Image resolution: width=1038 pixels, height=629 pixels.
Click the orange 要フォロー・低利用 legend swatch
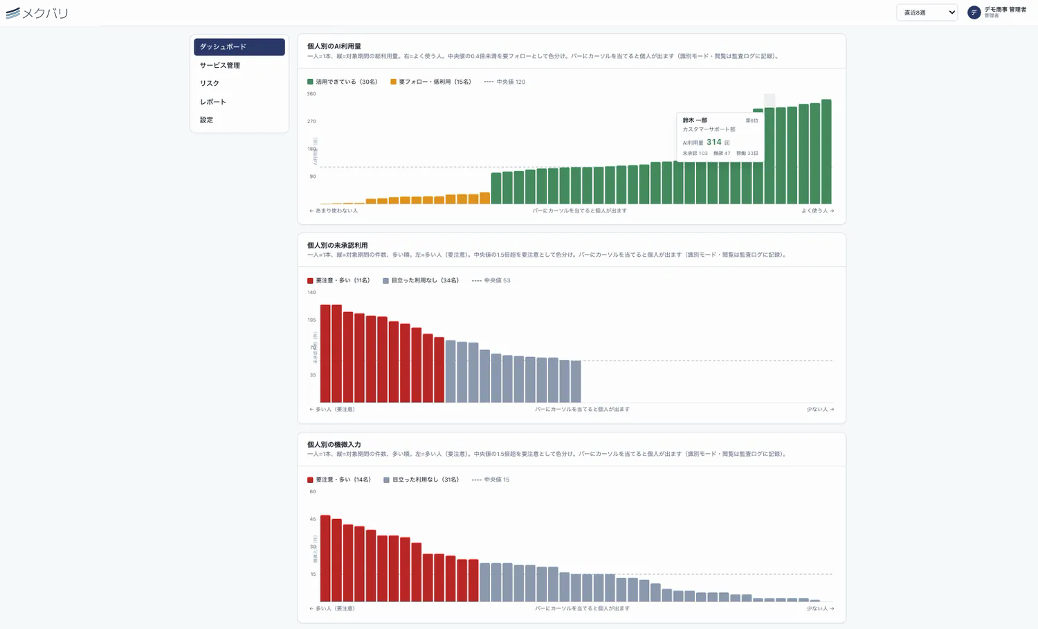pos(393,82)
